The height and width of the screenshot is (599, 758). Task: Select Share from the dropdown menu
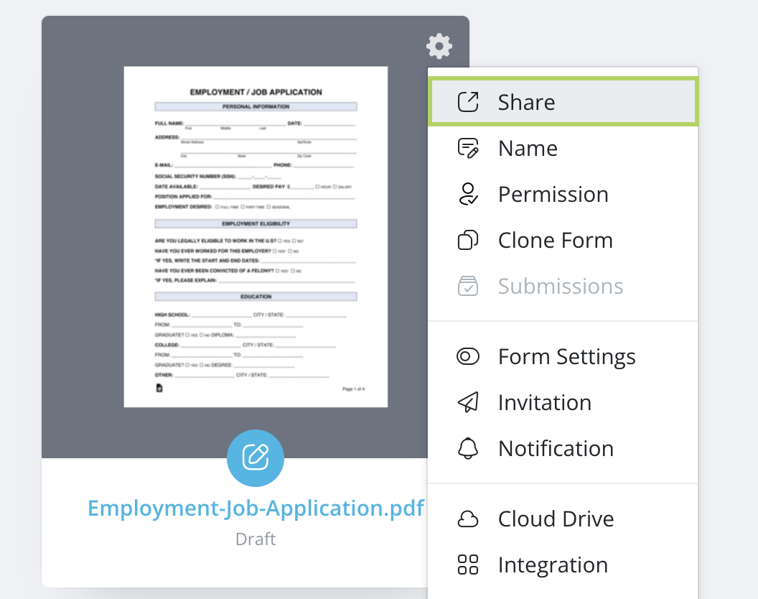[526, 102]
